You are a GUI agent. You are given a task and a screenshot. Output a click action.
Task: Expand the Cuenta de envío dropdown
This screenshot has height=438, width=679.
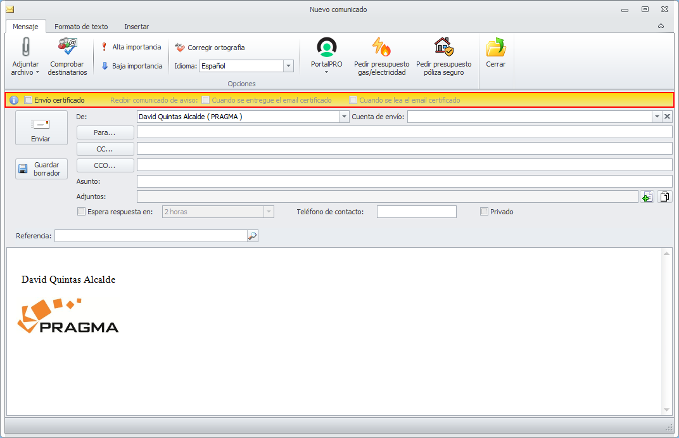pyautogui.click(x=656, y=117)
